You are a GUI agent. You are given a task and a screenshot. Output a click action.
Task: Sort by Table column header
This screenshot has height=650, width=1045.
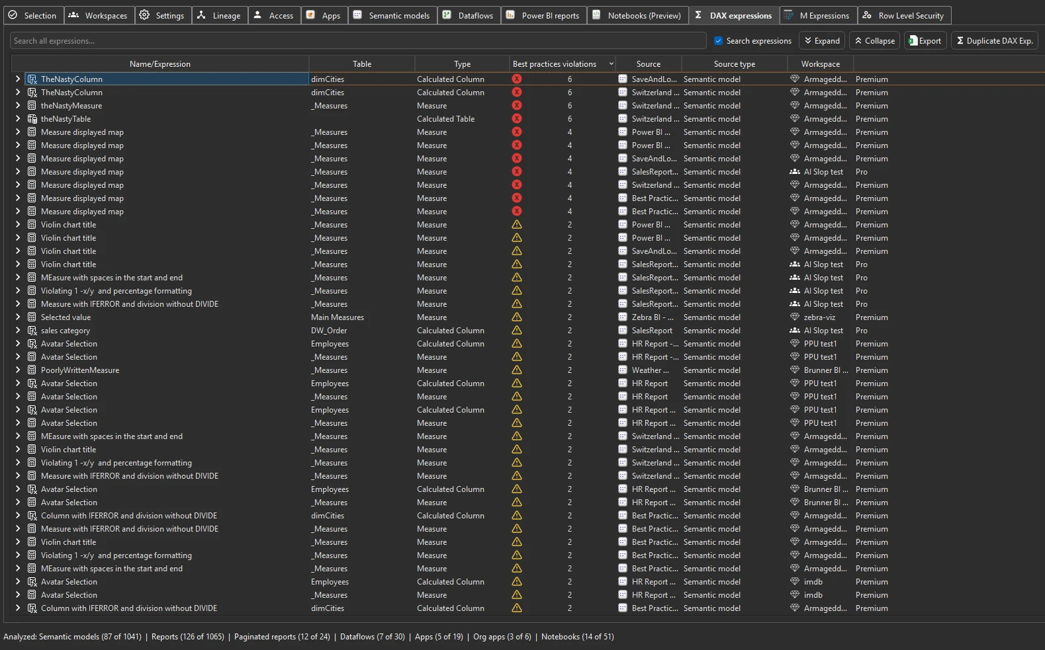coord(362,64)
